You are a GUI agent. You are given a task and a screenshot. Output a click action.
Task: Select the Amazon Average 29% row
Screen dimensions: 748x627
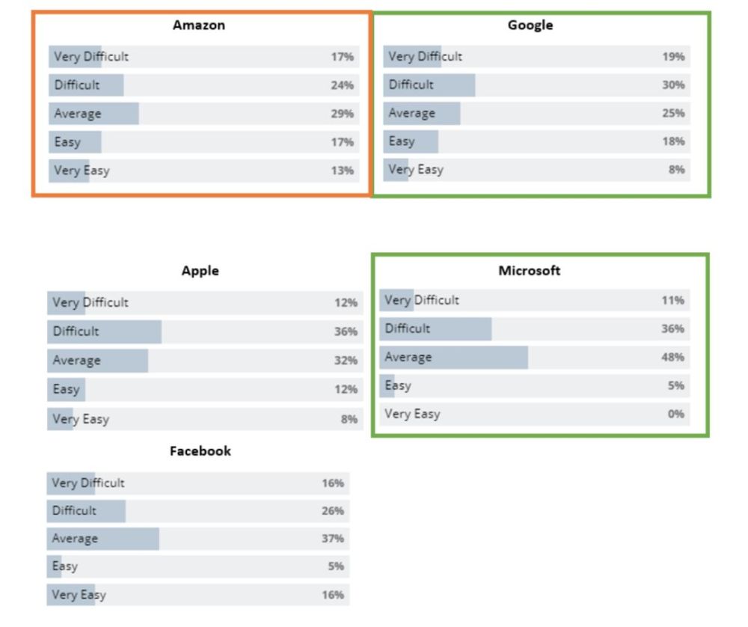pyautogui.click(x=203, y=114)
